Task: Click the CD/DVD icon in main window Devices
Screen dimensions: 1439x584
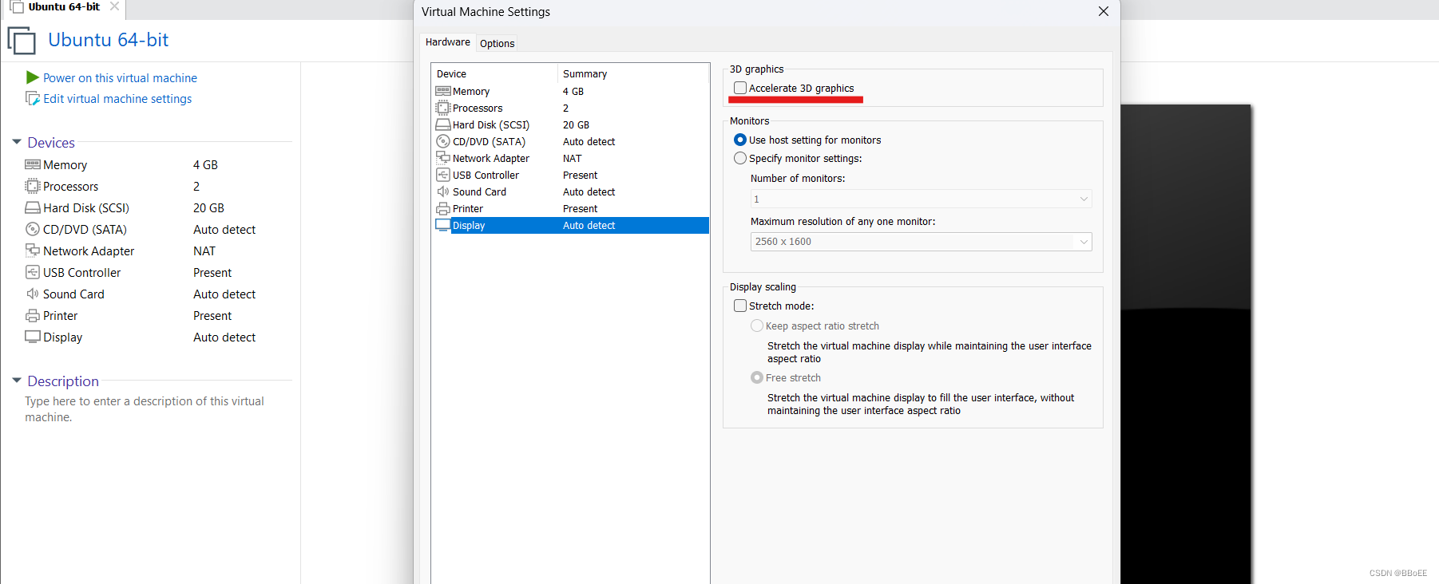Action: (x=33, y=229)
